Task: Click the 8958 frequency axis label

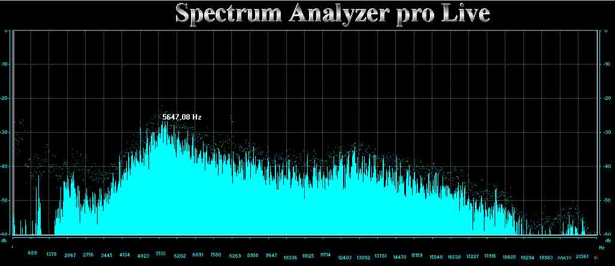Action: pos(253,255)
